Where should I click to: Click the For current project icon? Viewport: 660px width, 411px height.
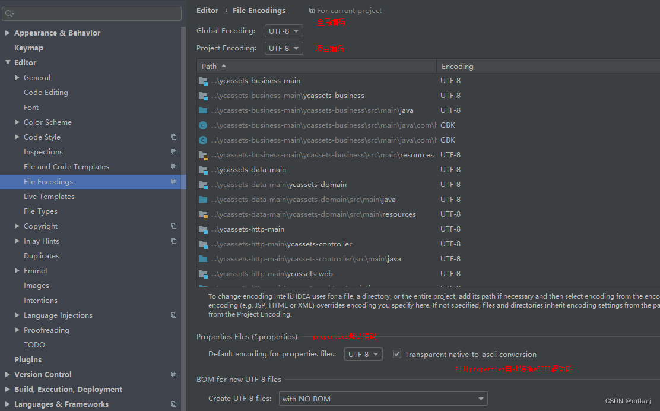(x=312, y=11)
